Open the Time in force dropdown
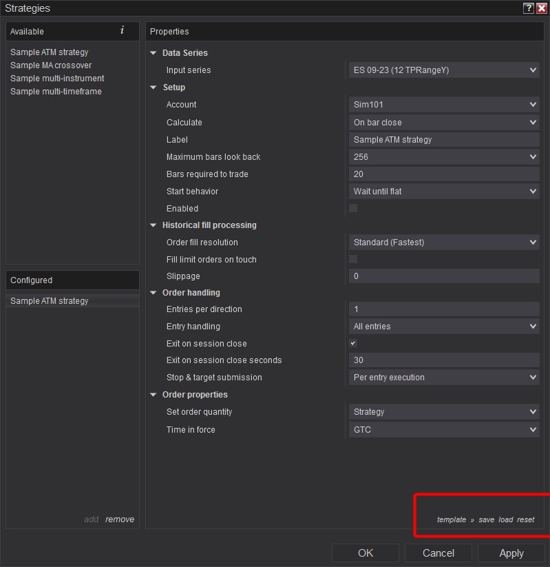550x567 pixels. click(x=444, y=429)
